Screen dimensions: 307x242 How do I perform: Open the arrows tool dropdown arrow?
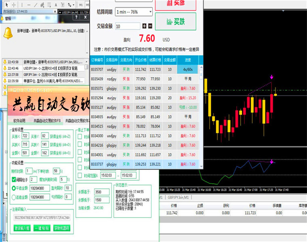click(74, 5)
